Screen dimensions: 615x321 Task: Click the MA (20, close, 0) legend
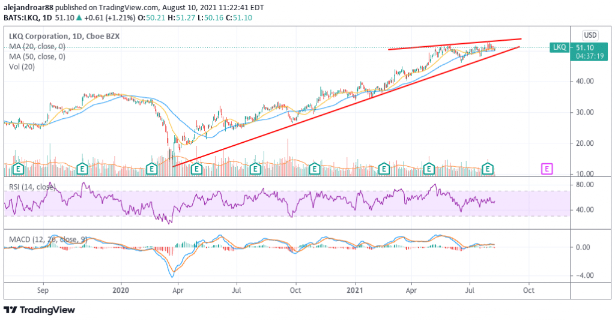(37, 47)
